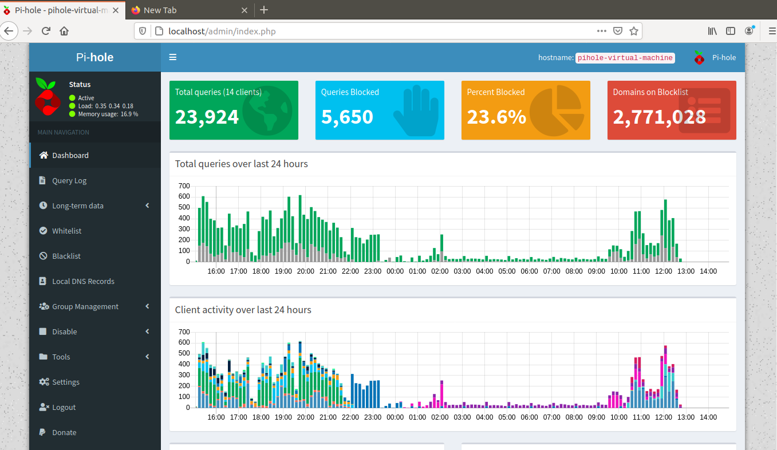Image resolution: width=777 pixels, height=450 pixels.
Task: Switch to the New Tab browser tab
Action: point(189,10)
